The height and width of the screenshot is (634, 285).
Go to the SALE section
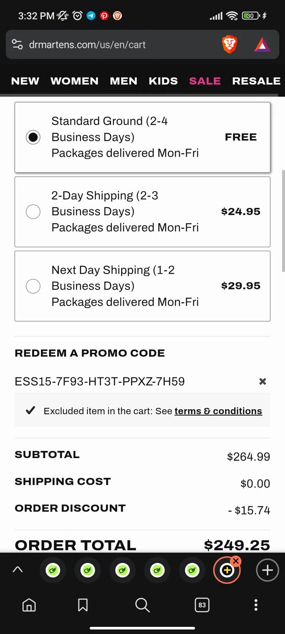pos(205,81)
